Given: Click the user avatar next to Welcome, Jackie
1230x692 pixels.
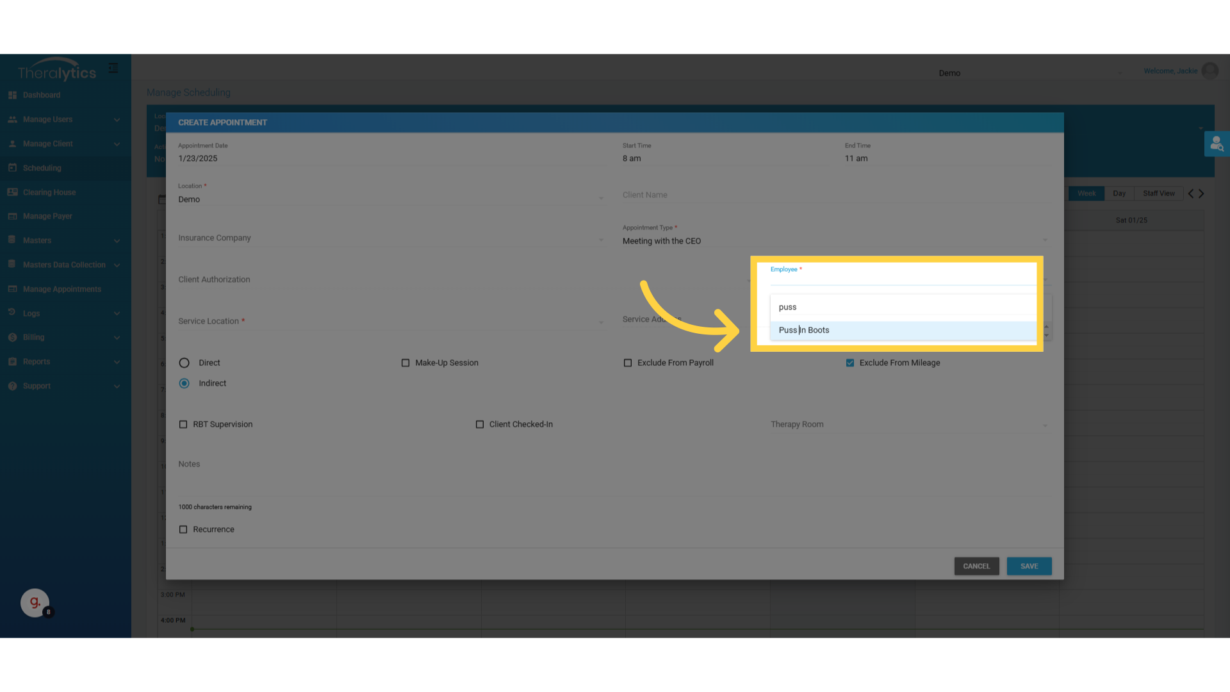Looking at the screenshot, I should click(x=1210, y=71).
